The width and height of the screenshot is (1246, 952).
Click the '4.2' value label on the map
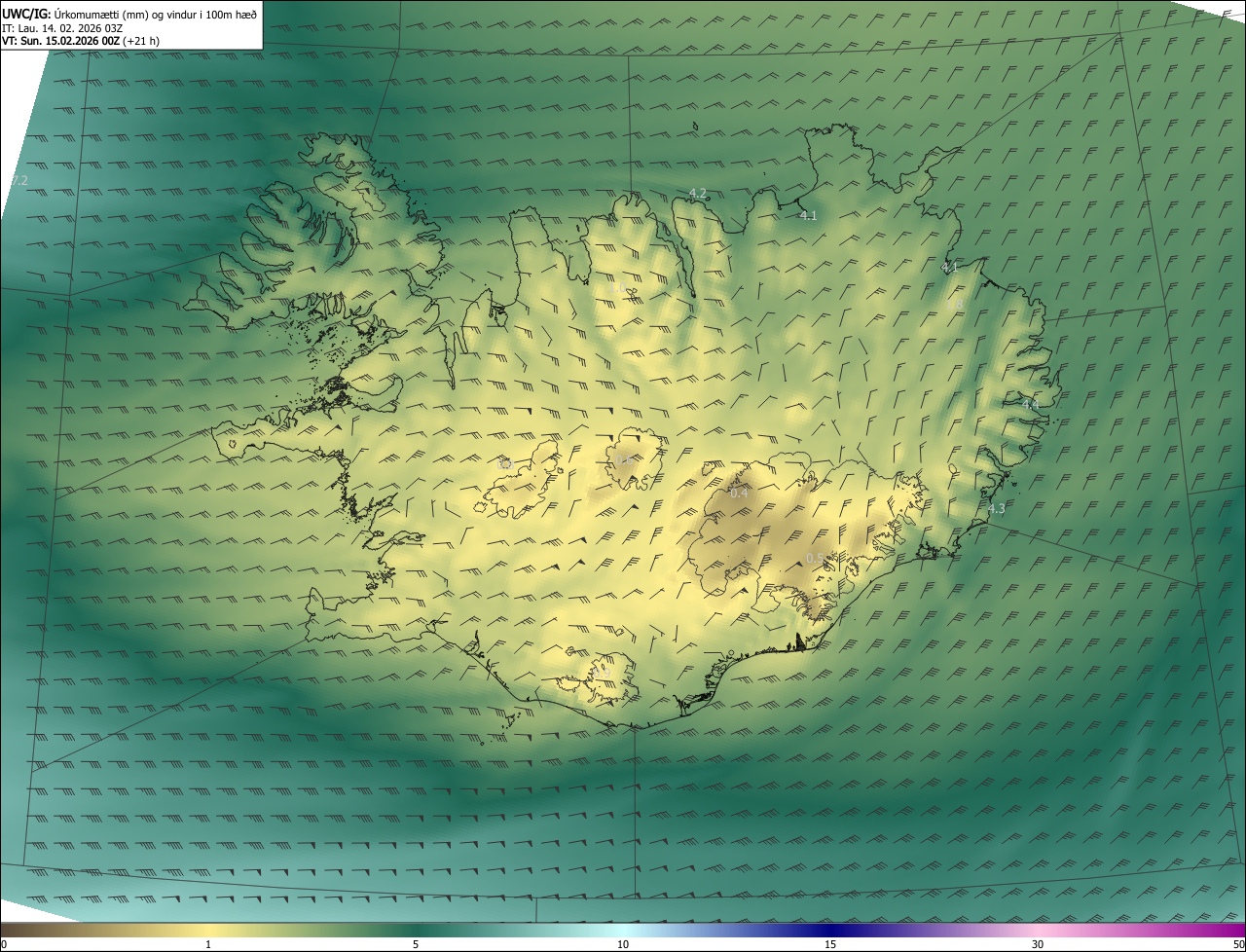click(x=698, y=194)
